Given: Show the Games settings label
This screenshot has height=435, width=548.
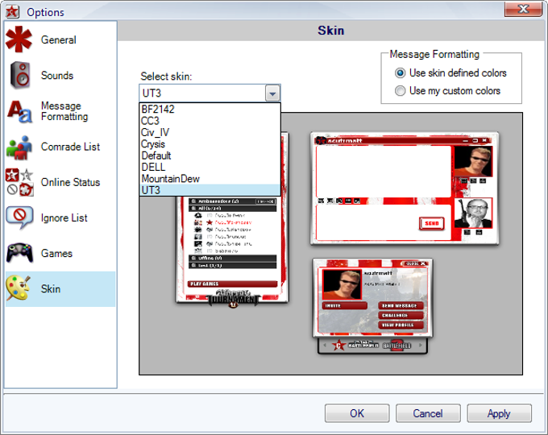Looking at the screenshot, I should (x=56, y=253).
